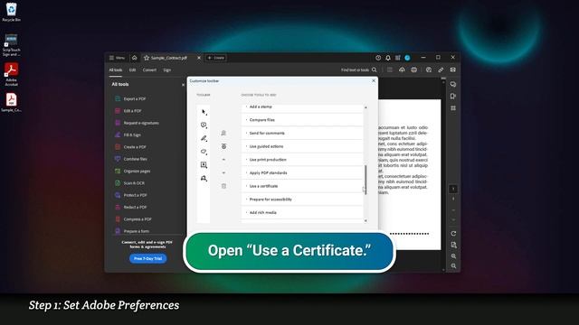Star the Sample_Contract.pdf tab
Image resolution: width=579 pixels, height=325 pixels.
click(x=147, y=58)
